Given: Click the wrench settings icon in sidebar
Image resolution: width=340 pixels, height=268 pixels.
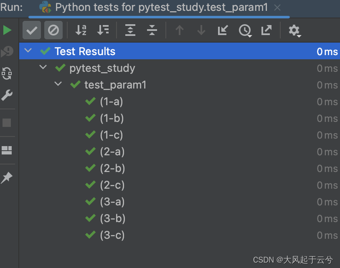Looking at the screenshot, I should [8, 95].
